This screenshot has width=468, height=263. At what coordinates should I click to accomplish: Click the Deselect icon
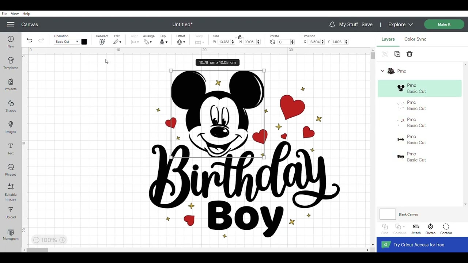click(102, 42)
